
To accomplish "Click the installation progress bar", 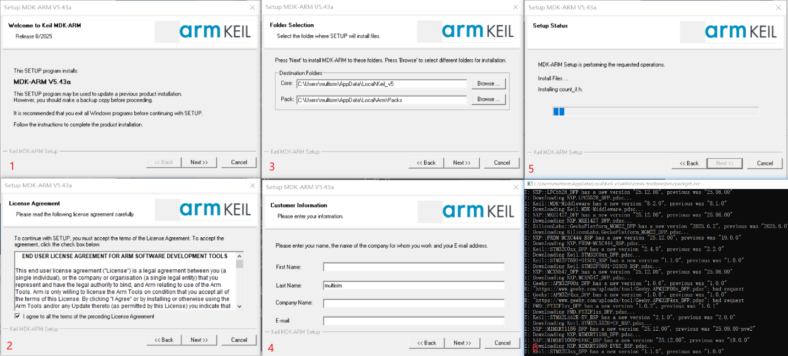I will [655, 112].
